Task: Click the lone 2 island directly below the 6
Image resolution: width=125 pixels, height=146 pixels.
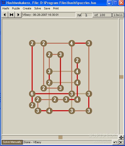Action: 32,105
